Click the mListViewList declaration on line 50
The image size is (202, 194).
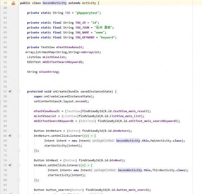click(x=54, y=57)
